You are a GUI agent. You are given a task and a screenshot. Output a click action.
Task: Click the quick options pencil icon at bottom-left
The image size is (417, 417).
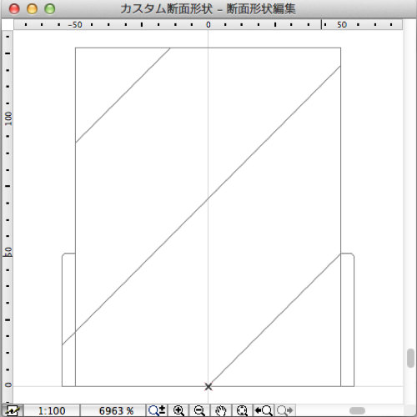(x=13, y=410)
